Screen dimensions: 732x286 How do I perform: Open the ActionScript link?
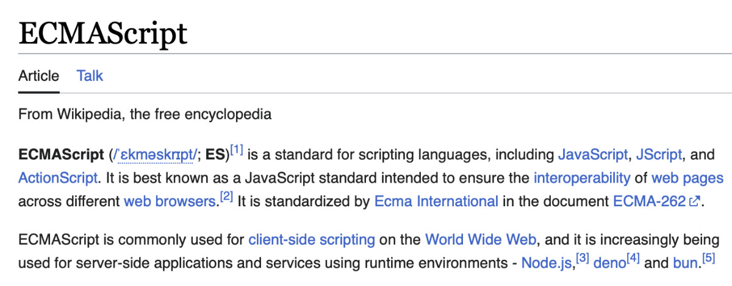pos(58,178)
